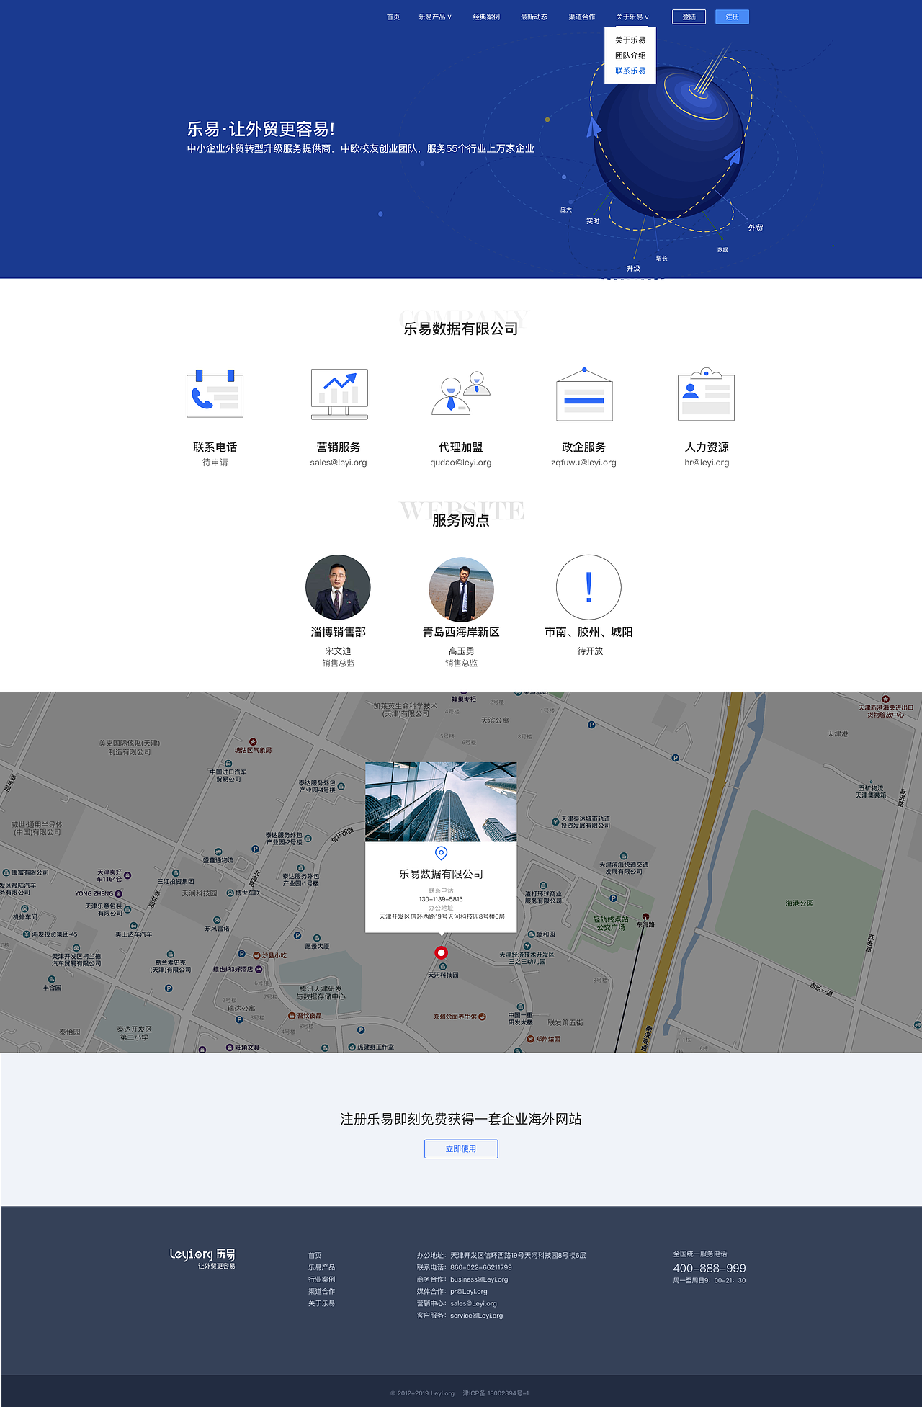Screen dimensions: 922x1407
Task: Open 首页 link in footer
Action: coord(315,1255)
